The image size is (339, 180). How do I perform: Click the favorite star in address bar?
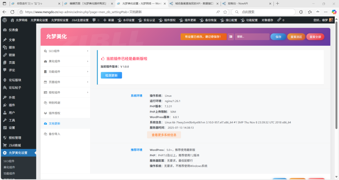[x=225, y=12]
